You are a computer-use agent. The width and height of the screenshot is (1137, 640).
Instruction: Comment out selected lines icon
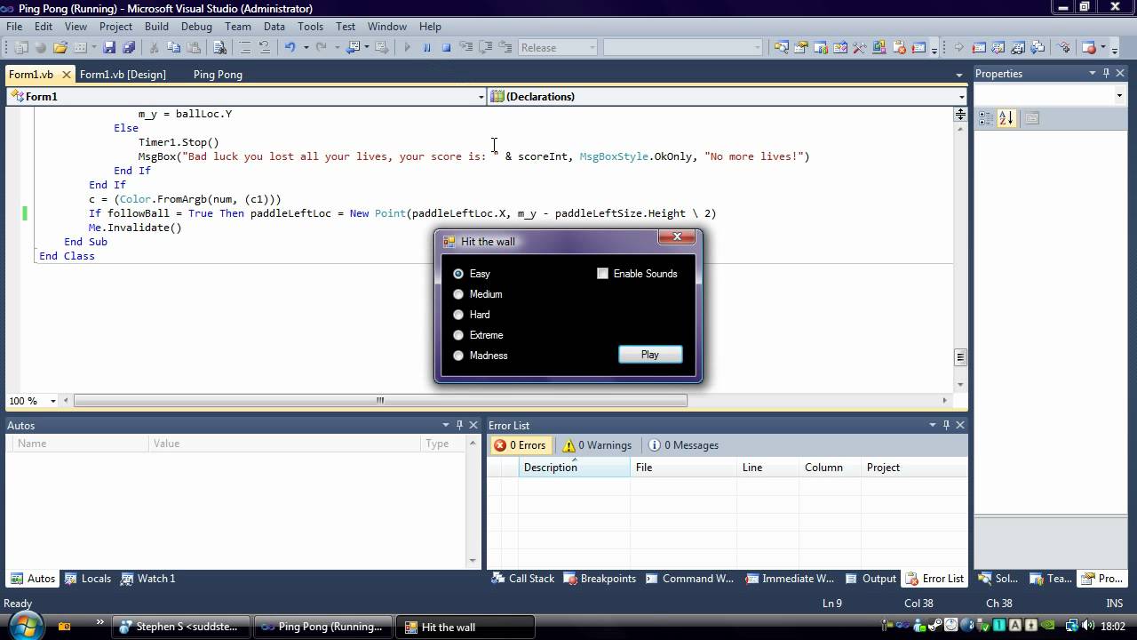244,47
